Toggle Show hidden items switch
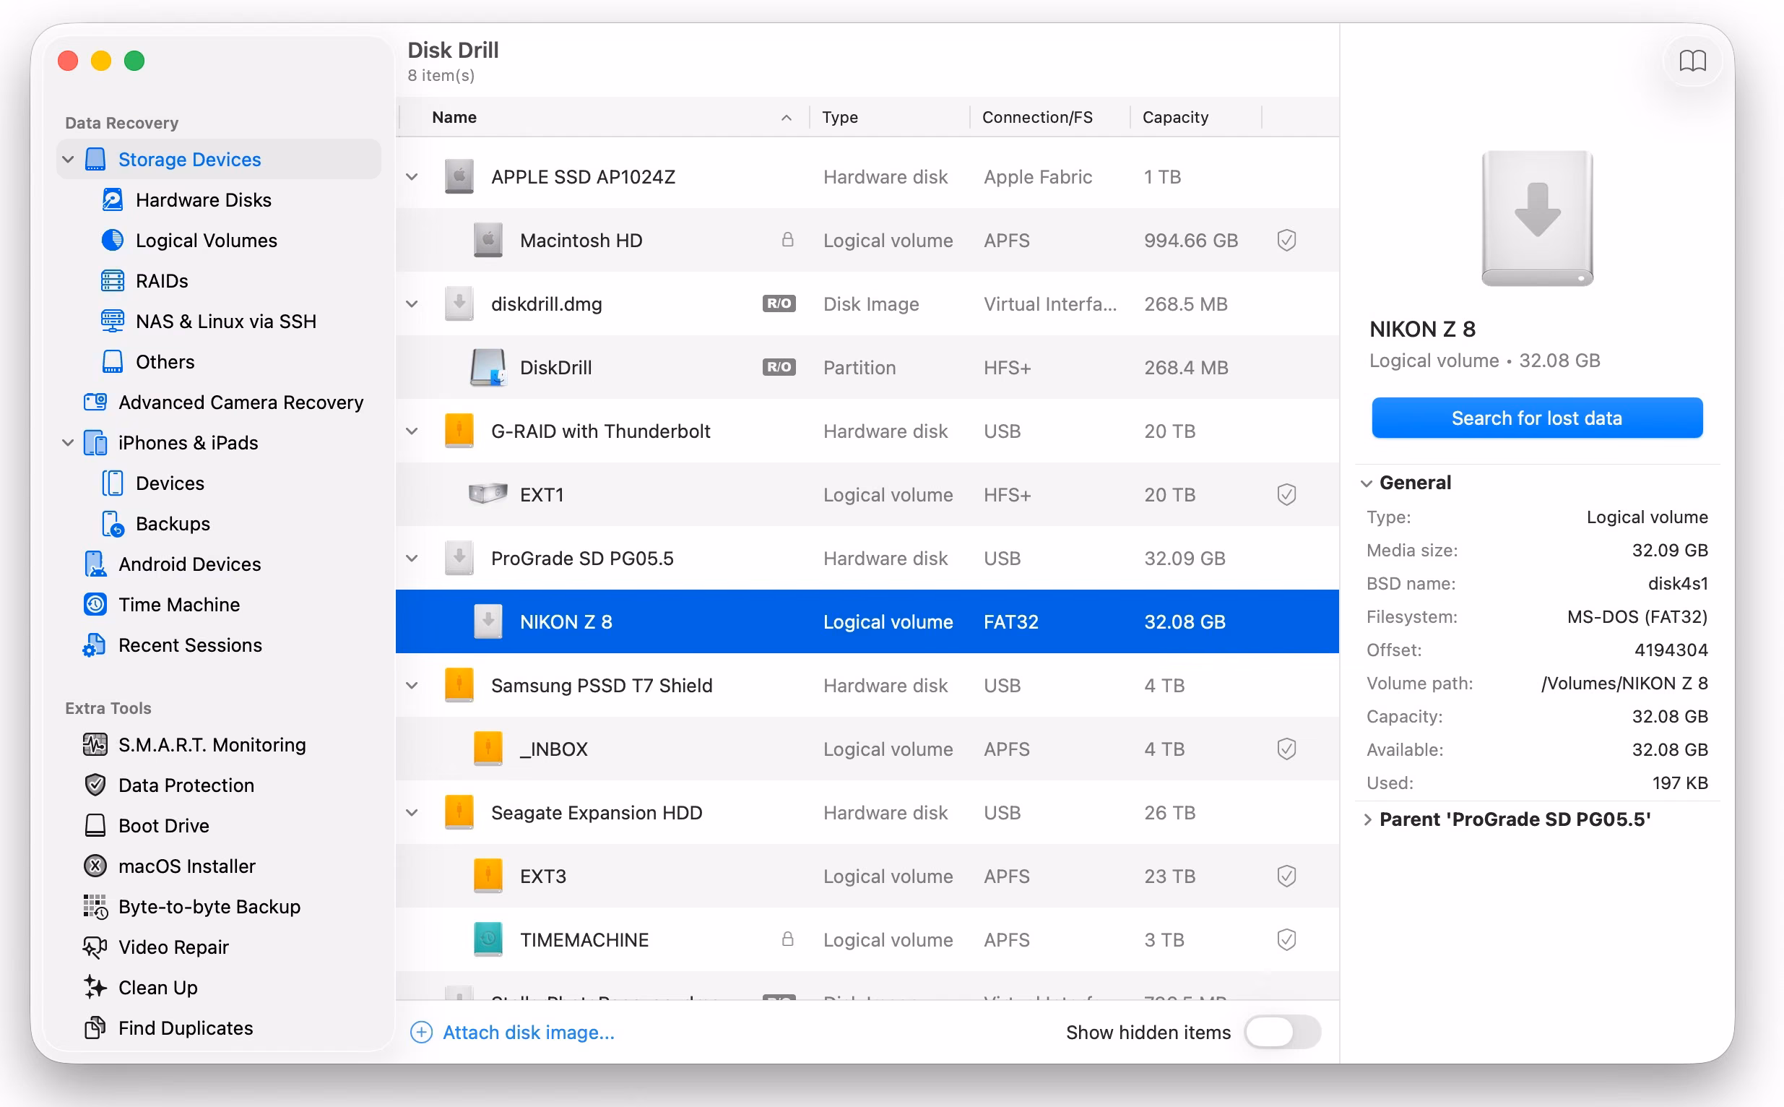This screenshot has width=1784, height=1107. point(1282,1033)
